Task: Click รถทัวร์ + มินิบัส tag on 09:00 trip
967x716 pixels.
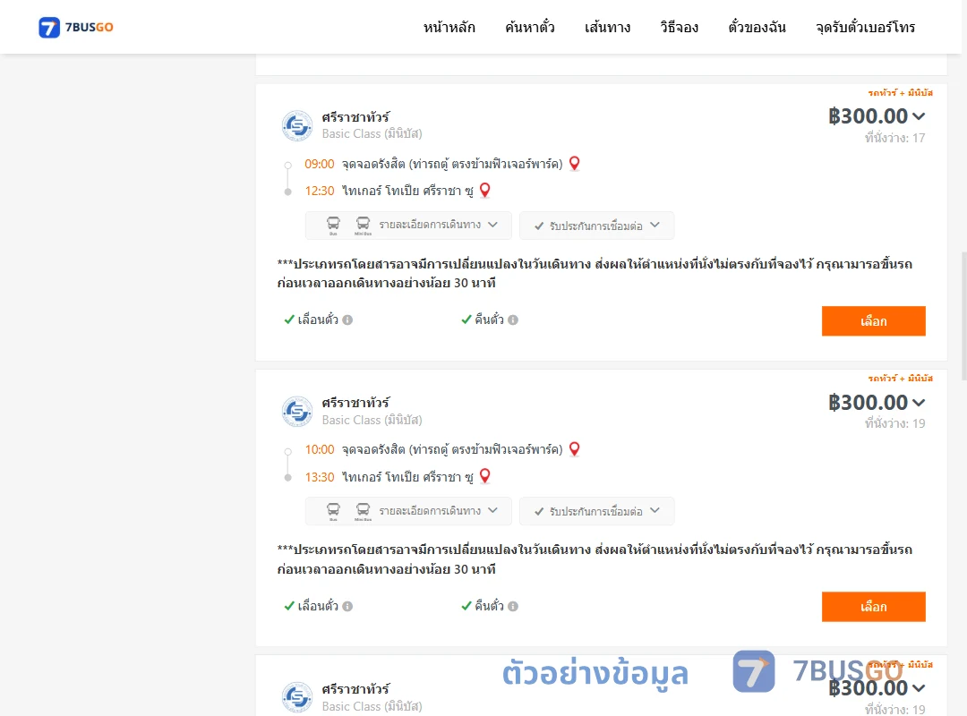Action: (901, 93)
